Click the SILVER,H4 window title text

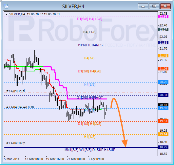pos(73,7)
